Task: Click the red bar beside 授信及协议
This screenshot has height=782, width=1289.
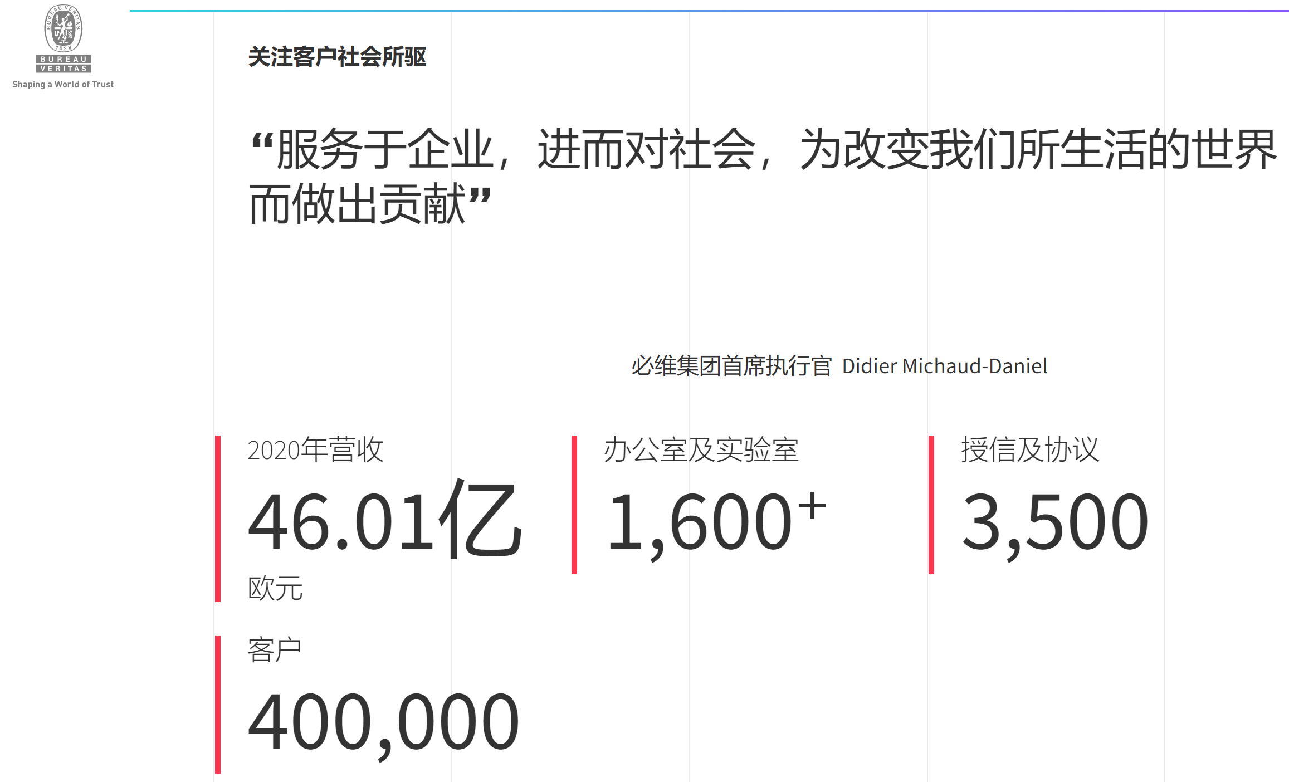Action: coord(931,505)
